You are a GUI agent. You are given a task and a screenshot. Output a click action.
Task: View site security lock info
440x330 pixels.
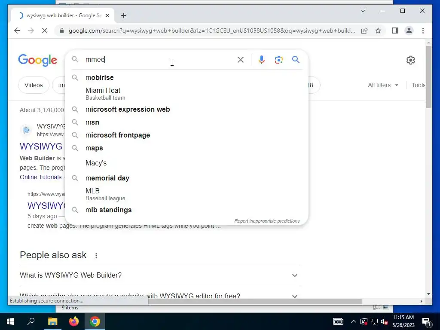click(62, 31)
